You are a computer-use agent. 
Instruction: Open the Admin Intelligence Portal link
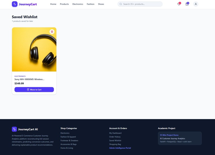coord(120,148)
